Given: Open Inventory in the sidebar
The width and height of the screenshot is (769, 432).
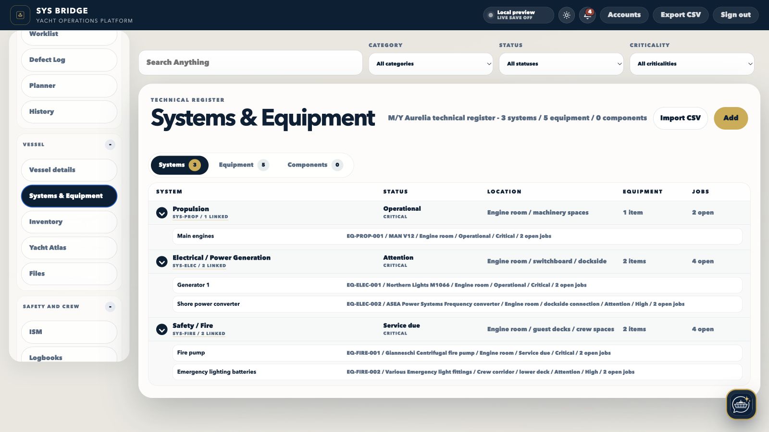Looking at the screenshot, I should click(69, 222).
